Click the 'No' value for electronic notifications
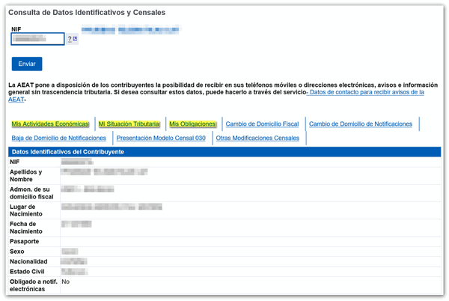This screenshot has width=449, height=301. (65, 282)
